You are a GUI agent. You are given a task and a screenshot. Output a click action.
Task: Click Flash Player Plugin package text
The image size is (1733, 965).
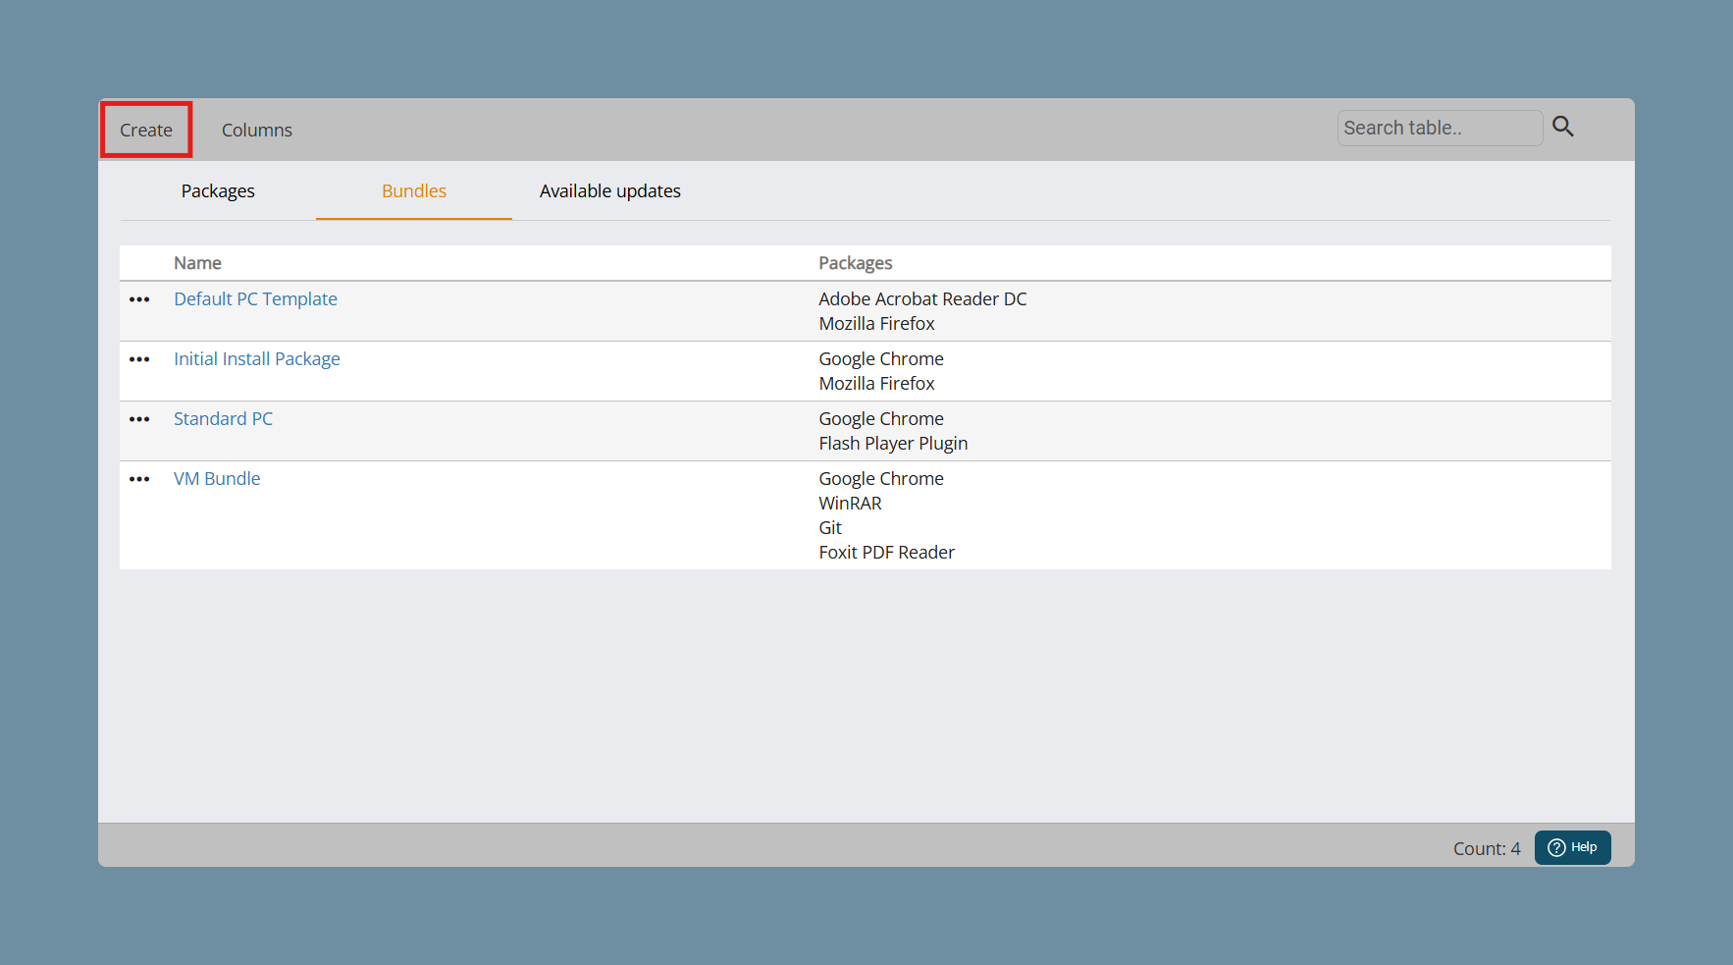pyautogui.click(x=893, y=443)
